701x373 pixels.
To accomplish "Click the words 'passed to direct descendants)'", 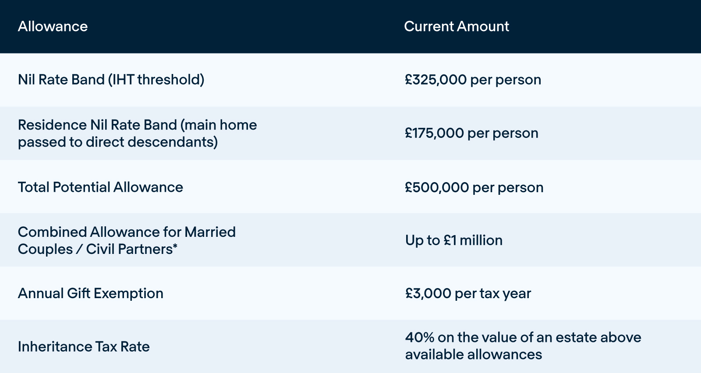I will 118,142.
